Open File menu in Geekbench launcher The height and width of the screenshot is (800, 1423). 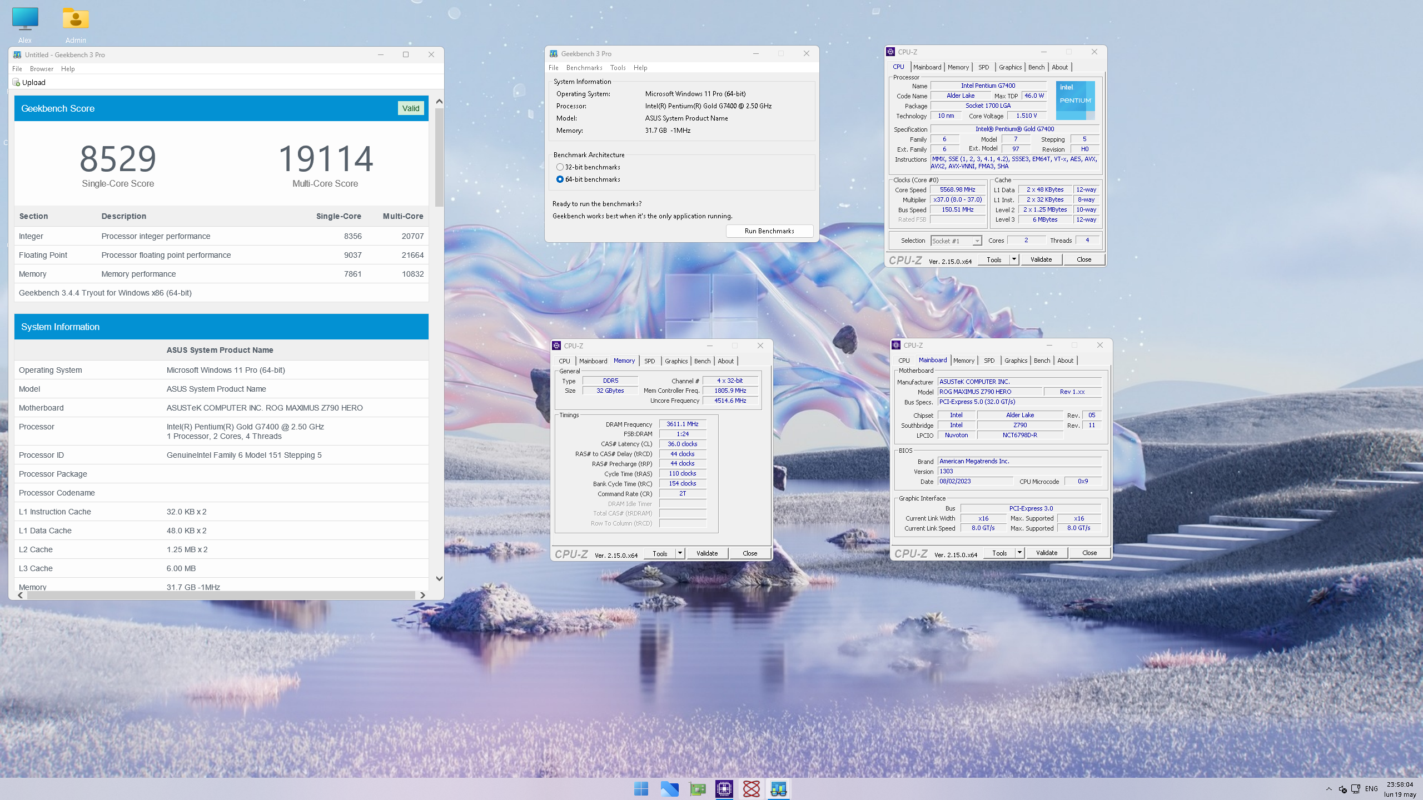(554, 68)
